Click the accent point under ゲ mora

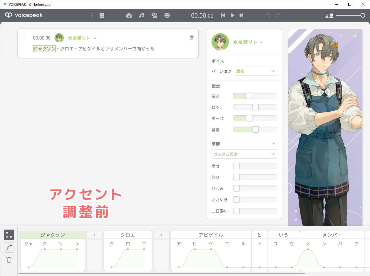(x=211, y=249)
